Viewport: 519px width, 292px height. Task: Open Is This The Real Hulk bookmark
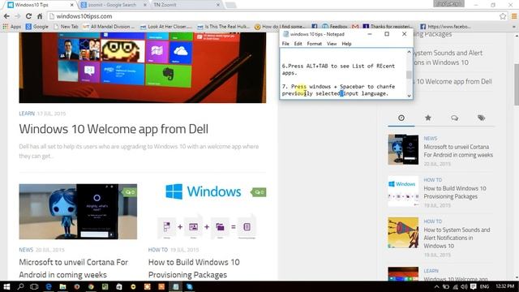point(224,27)
